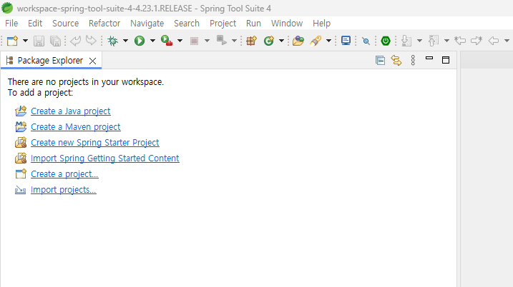Viewport: 513px width, 287px height.
Task: Click the green Spring Boot power icon
Action: [x=386, y=41]
